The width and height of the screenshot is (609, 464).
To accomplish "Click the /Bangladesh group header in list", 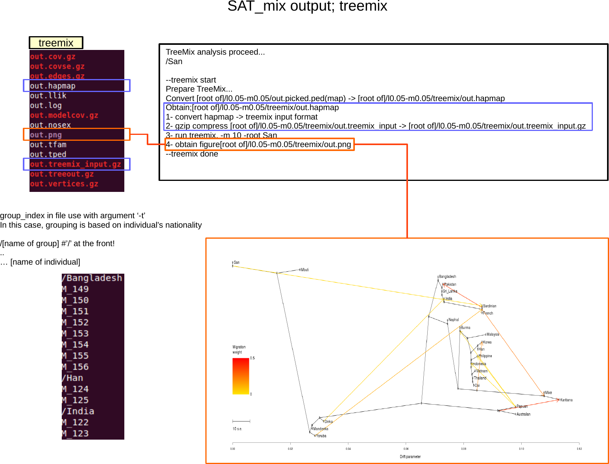I will 92,278.
